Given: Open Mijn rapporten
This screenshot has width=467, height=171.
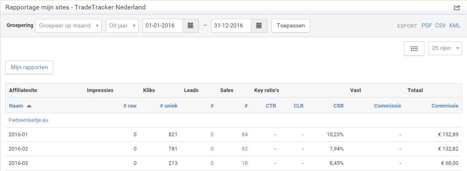Looking at the screenshot, I should click(x=29, y=67).
